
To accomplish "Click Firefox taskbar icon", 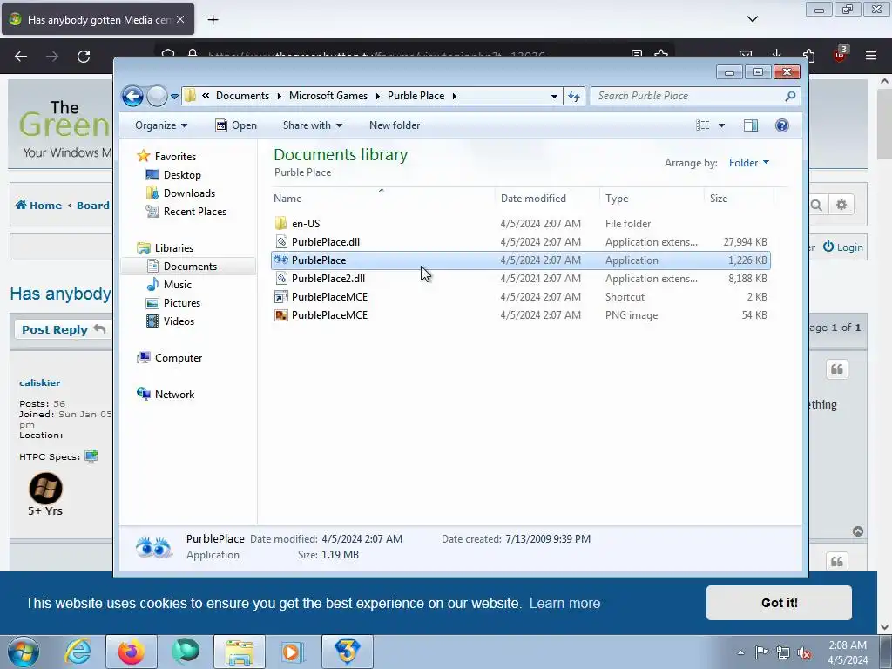I will point(132,652).
